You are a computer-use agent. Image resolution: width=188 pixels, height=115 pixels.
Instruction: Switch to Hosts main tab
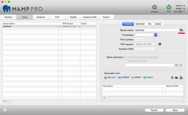pyautogui.click(x=25, y=17)
